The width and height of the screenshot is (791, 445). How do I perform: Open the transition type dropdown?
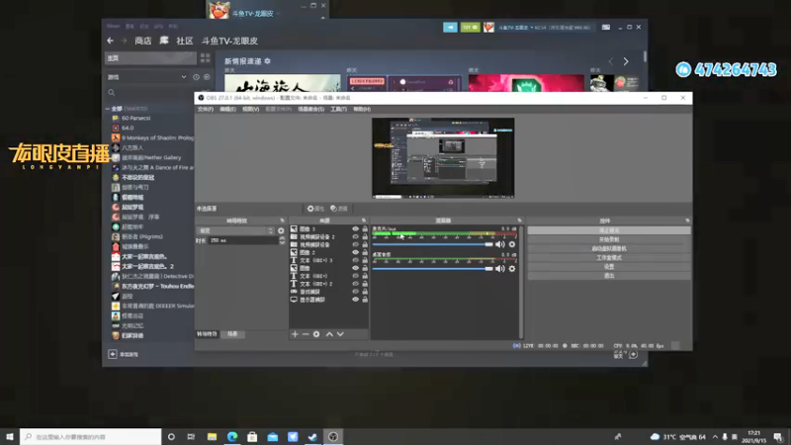coord(235,230)
